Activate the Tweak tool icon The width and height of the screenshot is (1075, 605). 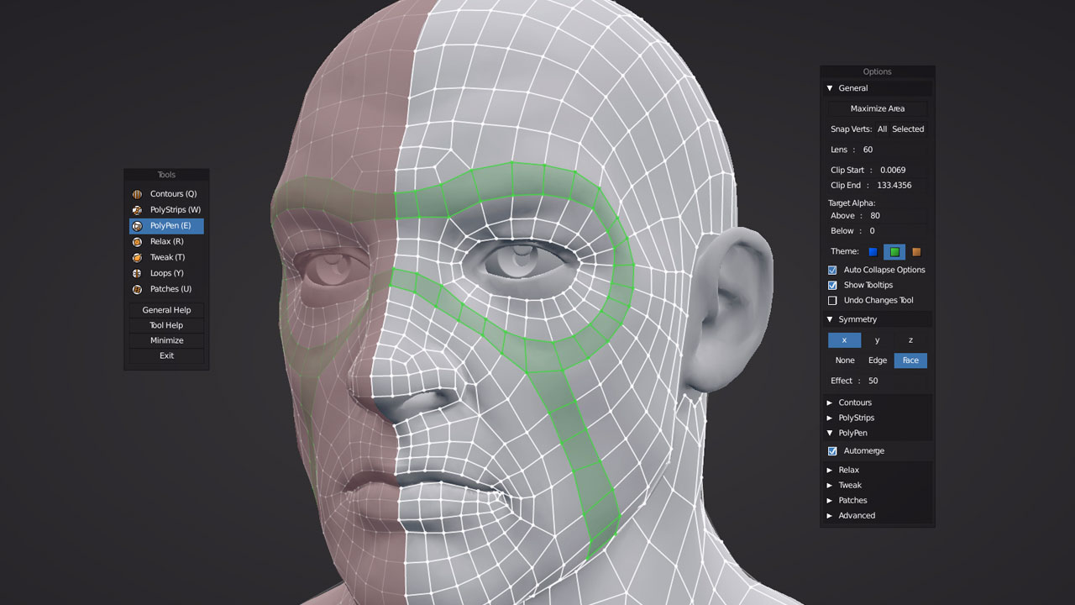tap(137, 257)
